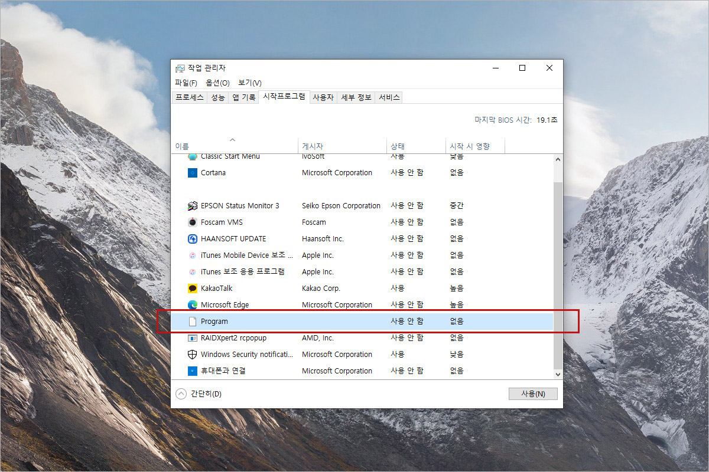The height and width of the screenshot is (472, 709).
Task: Select Windows Security notification entry name
Action: tap(247, 355)
